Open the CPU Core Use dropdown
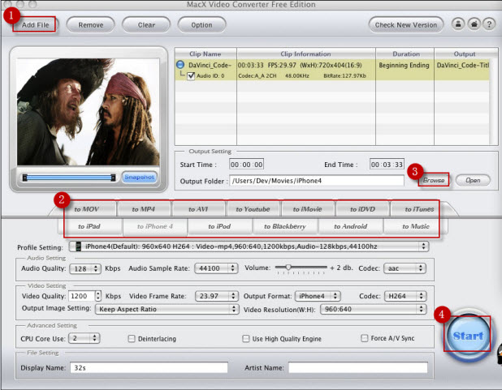Screen dimensions: 502x390 click(84, 338)
